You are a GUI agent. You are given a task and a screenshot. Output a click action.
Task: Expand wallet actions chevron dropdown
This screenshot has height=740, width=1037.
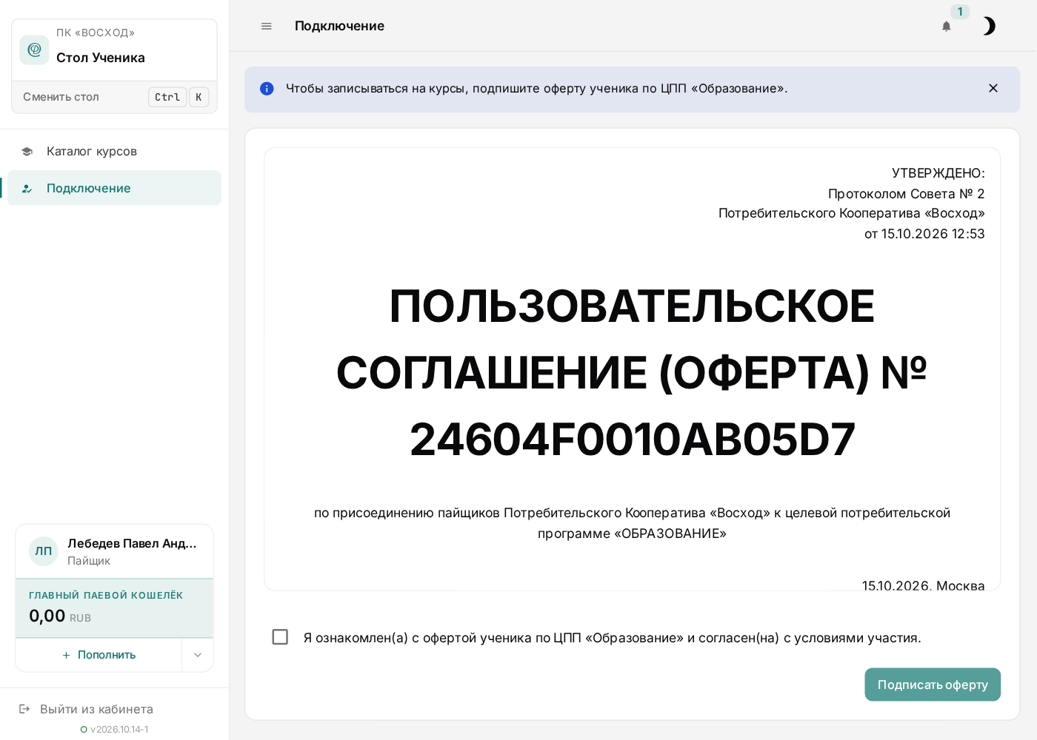click(198, 655)
